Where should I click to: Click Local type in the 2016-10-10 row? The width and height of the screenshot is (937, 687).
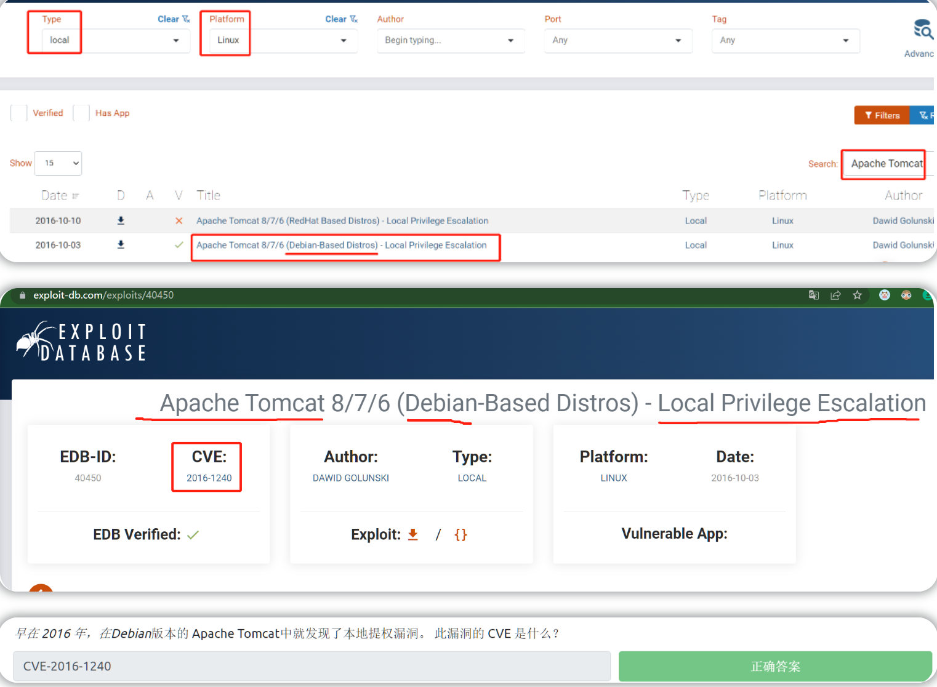[x=696, y=220]
